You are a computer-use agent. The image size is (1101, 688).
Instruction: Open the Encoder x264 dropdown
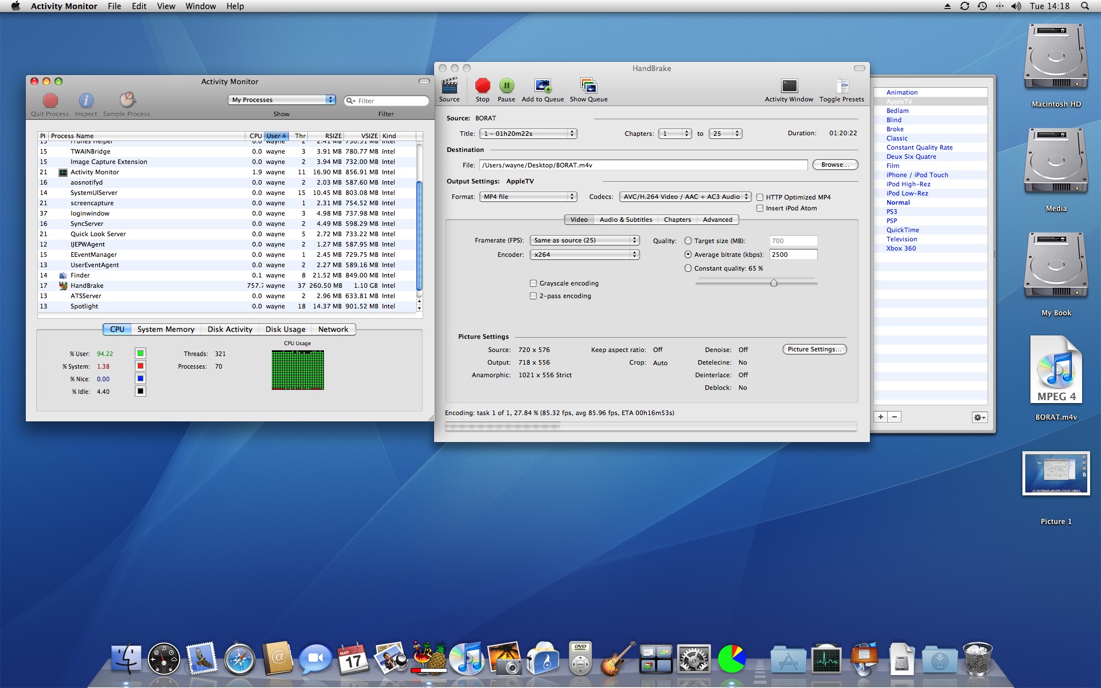pos(584,255)
